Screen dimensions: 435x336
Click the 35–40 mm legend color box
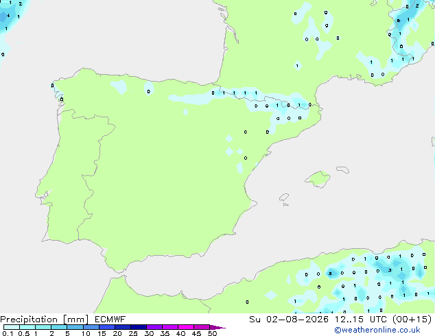tap(170, 327)
